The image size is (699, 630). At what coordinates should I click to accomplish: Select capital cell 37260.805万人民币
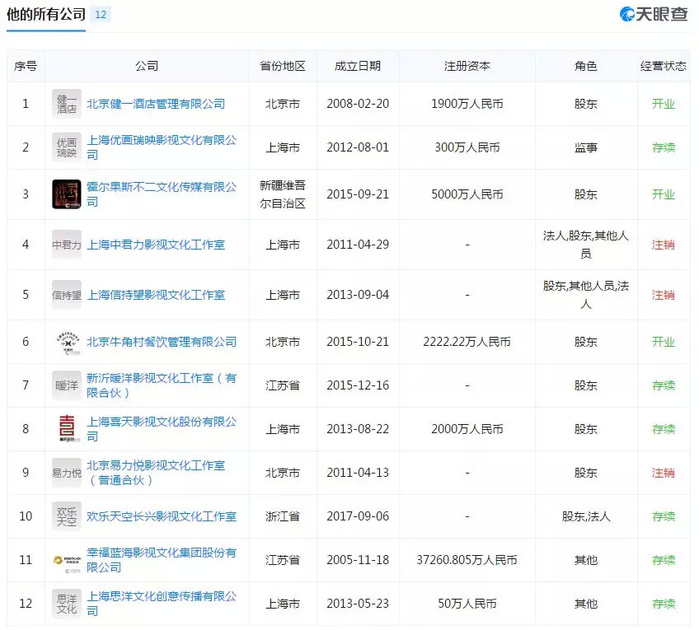[467, 560]
